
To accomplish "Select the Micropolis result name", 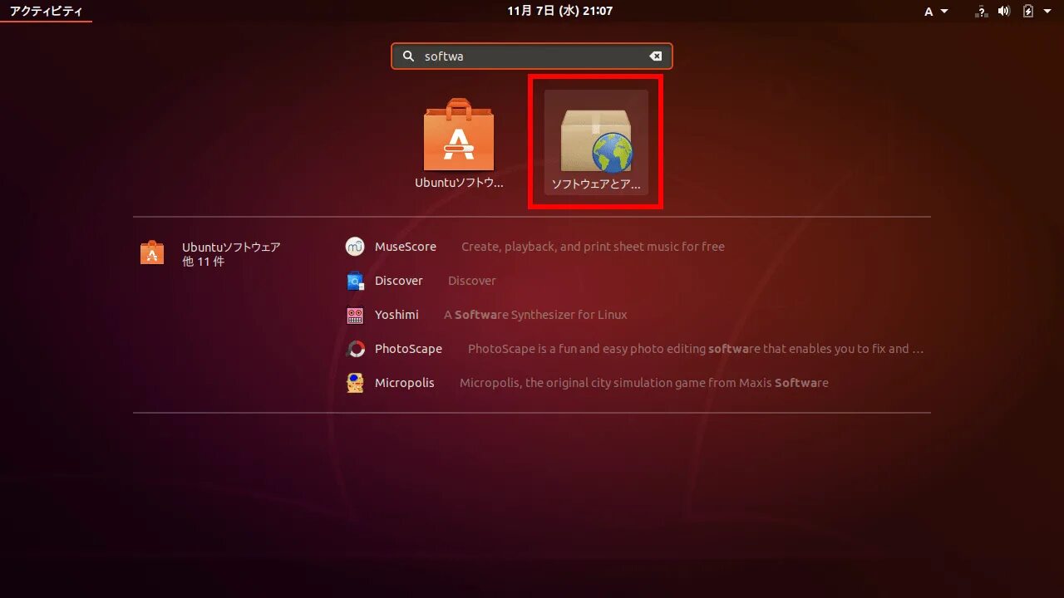I will 405,383.
